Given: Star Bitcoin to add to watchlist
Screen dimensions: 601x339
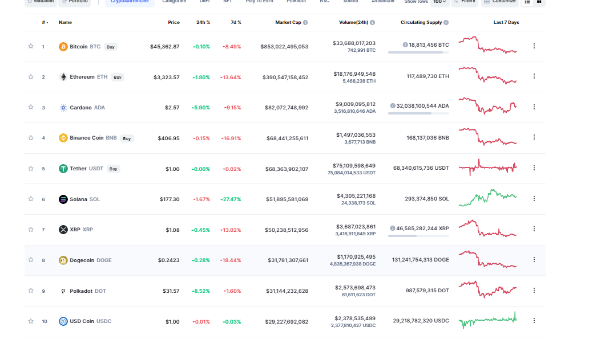Looking at the screenshot, I should coord(31,46).
